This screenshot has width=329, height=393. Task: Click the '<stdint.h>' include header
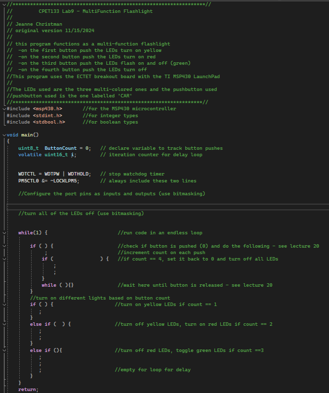pyautogui.click(x=47, y=116)
